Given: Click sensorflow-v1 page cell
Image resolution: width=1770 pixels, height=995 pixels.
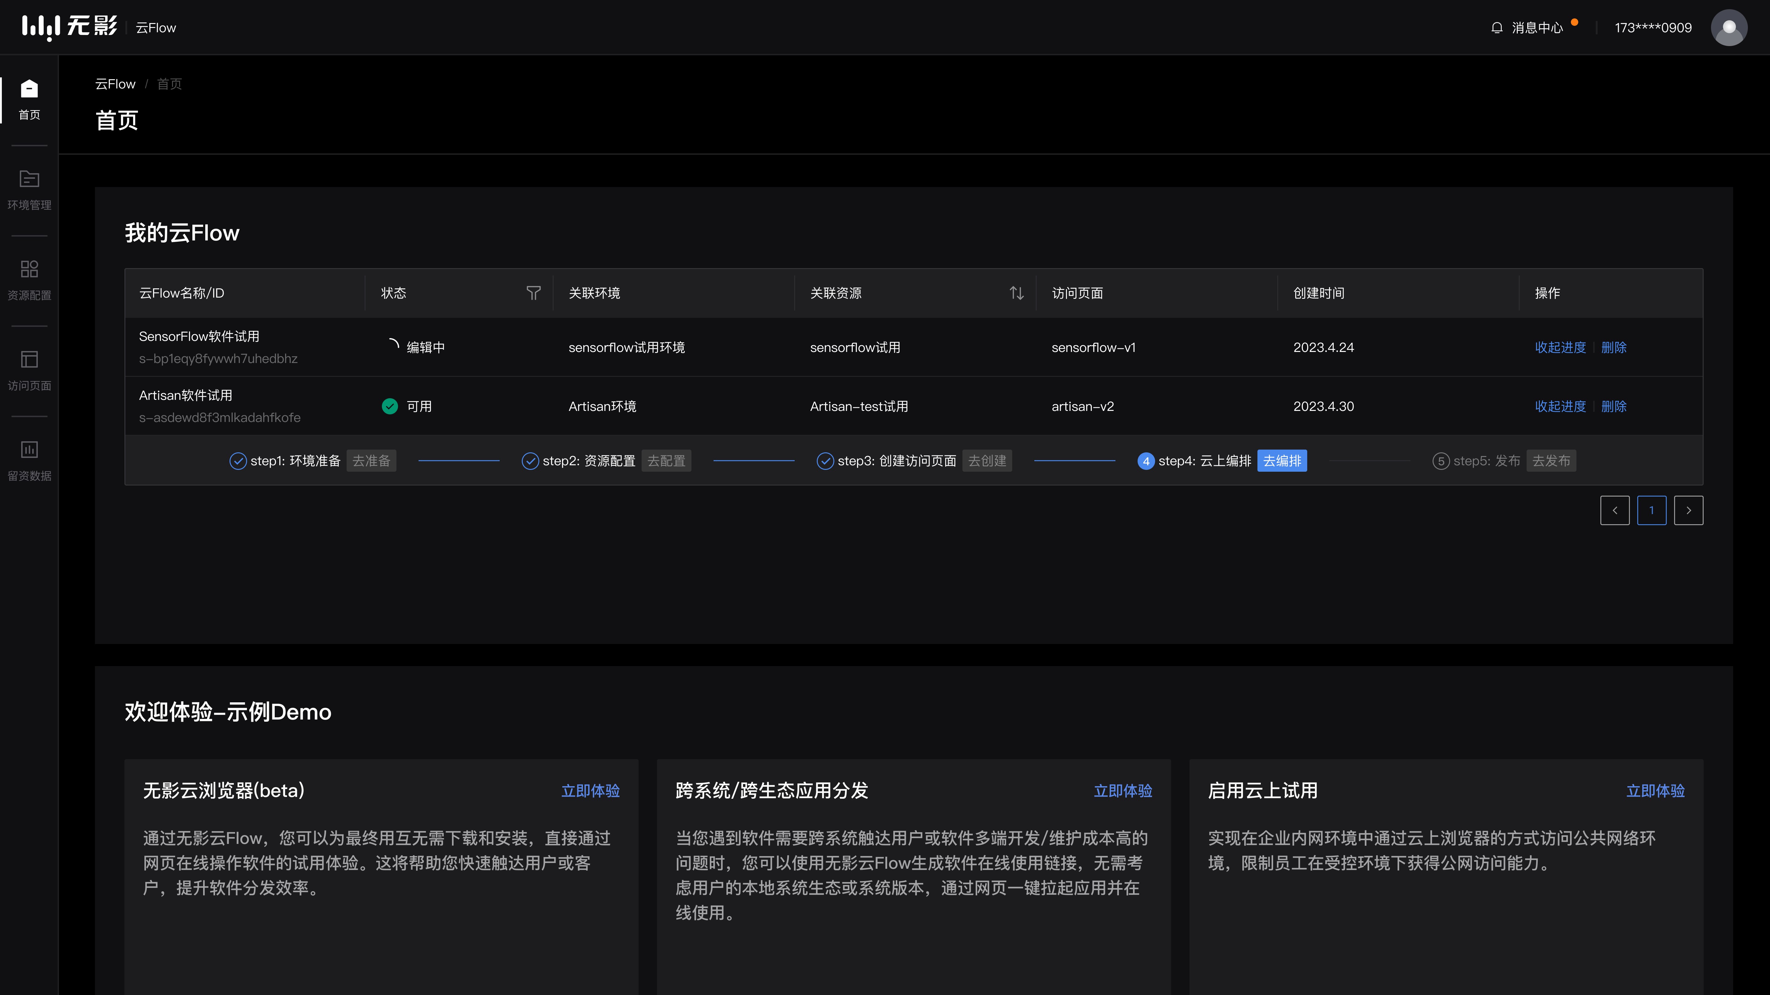Looking at the screenshot, I should point(1093,347).
